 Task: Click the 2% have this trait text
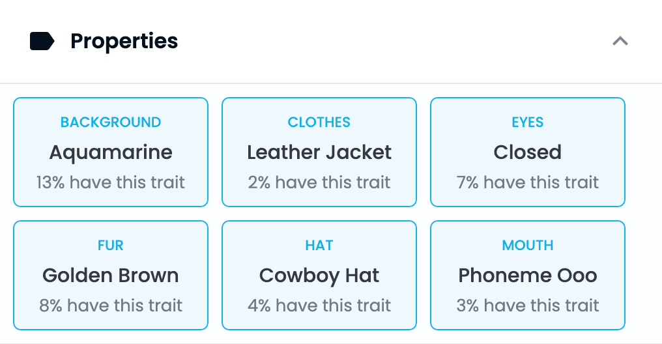[x=319, y=182]
